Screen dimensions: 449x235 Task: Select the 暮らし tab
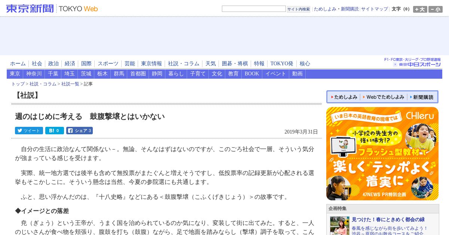(x=176, y=74)
